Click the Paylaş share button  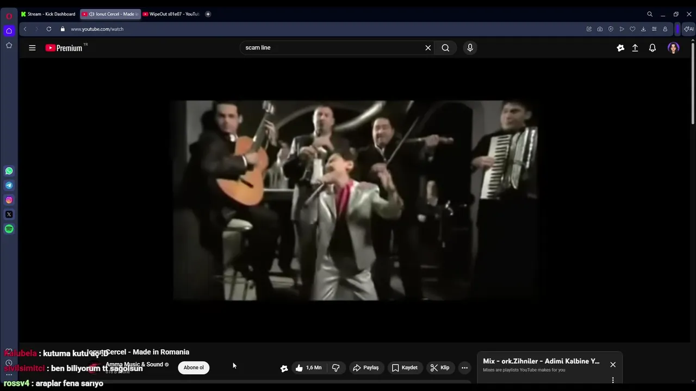366,368
